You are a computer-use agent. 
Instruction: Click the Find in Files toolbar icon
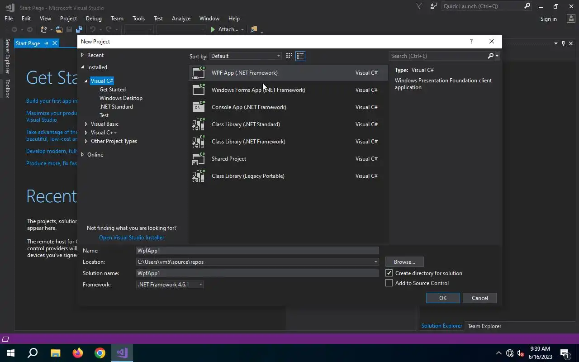coord(254,29)
